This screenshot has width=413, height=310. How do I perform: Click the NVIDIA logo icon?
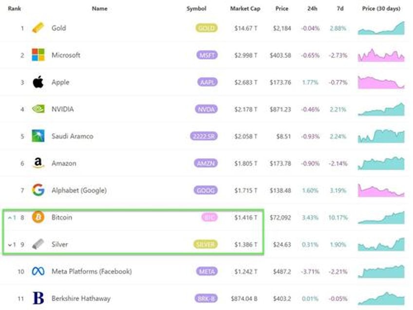pyautogui.click(x=38, y=109)
